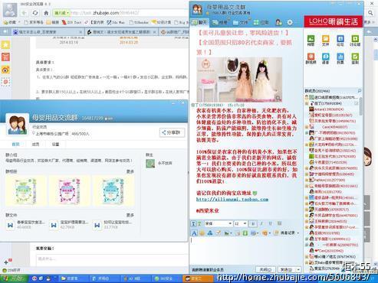Screen dimensions: 378x283
Task: Open the 语音 voice app icon
Action: (325, 58)
